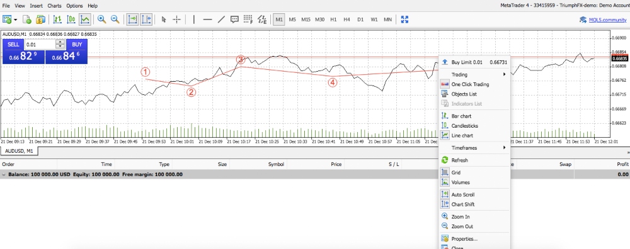
Task: Switch to bar chart via toolbar icon
Action: pyautogui.click(x=57, y=19)
